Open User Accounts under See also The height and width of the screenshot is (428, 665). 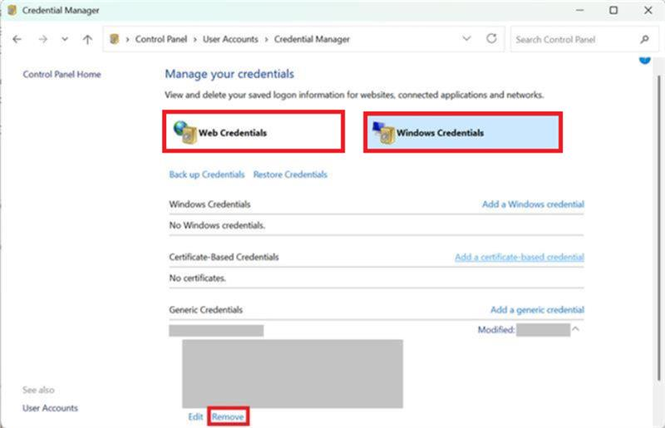(x=50, y=408)
